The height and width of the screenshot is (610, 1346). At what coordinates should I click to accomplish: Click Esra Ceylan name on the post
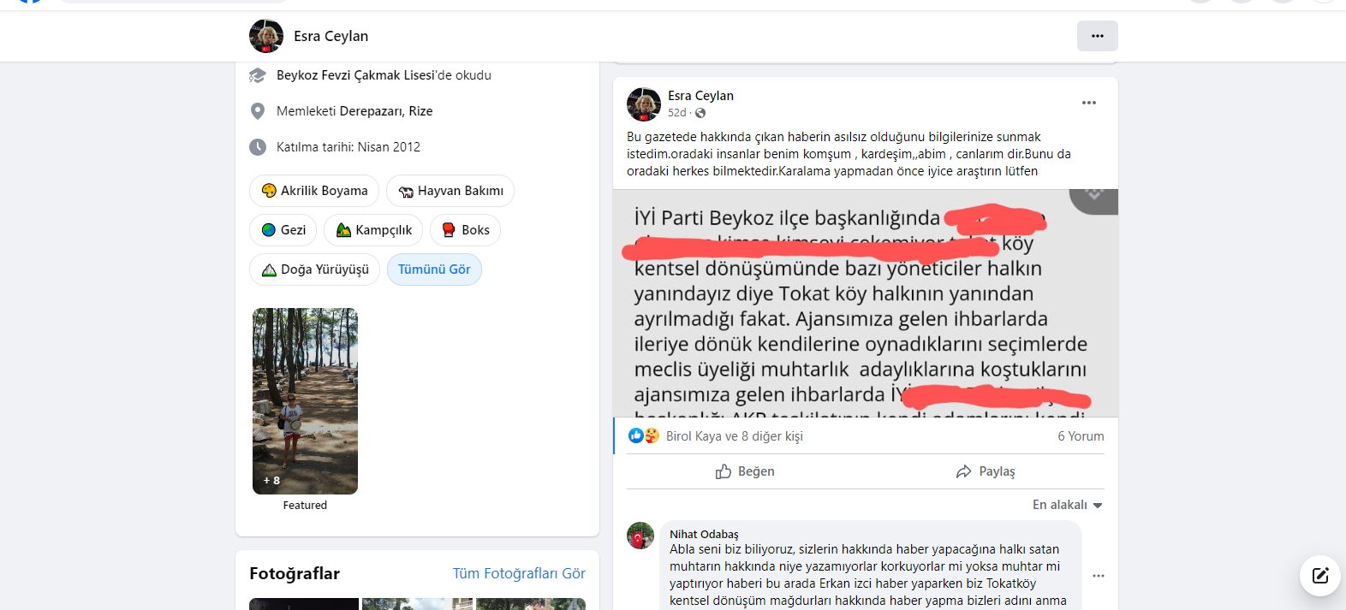click(700, 96)
